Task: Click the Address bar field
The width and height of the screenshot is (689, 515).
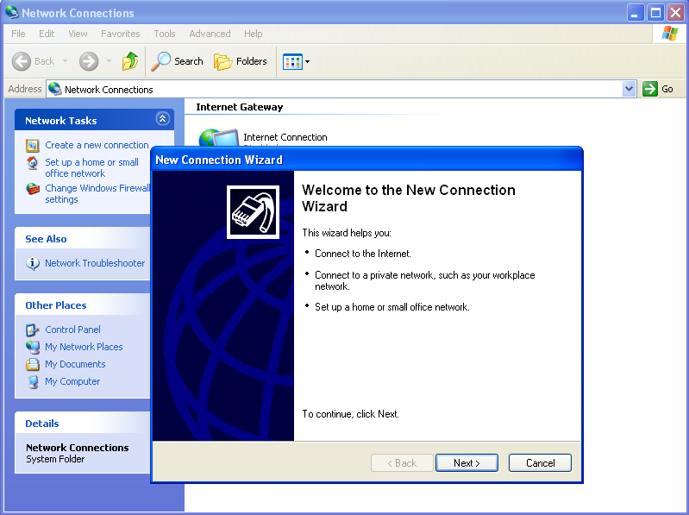Action: click(x=341, y=89)
